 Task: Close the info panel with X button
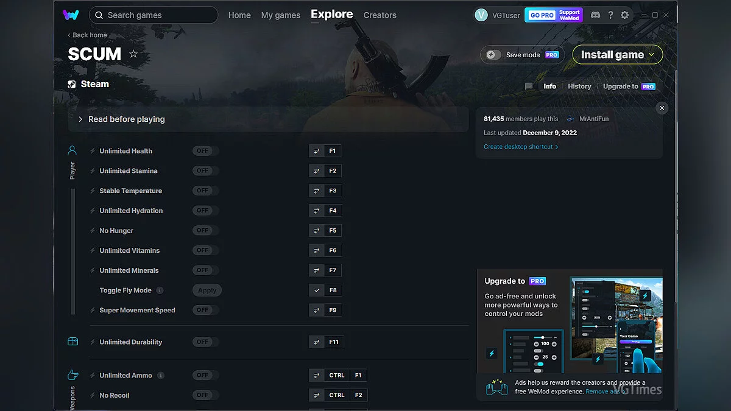[662, 108]
